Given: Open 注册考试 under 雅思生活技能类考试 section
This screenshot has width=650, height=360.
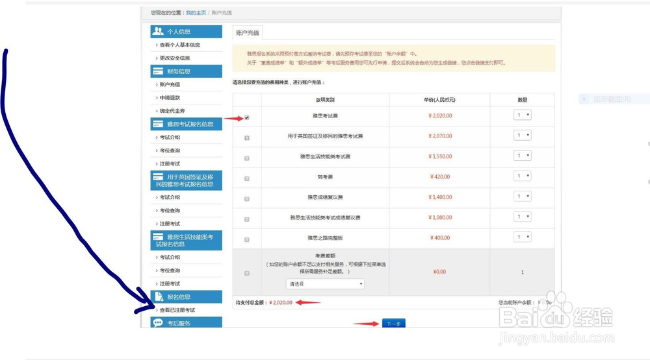Looking at the screenshot, I should pos(170,284).
